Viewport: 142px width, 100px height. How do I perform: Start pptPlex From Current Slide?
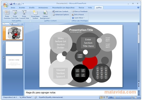pos(24,15)
